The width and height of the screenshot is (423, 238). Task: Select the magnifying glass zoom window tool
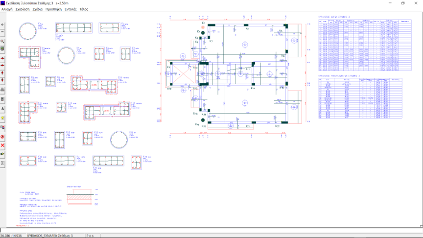click(x=3, y=42)
